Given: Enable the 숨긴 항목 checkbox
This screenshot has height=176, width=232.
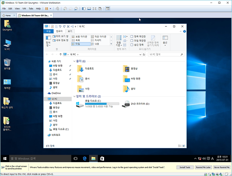Looking at the screenshot, I should pyautogui.click(x=132, y=45).
